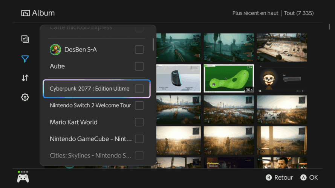
Task: Click the OK label
Action: pyautogui.click(x=314, y=177)
